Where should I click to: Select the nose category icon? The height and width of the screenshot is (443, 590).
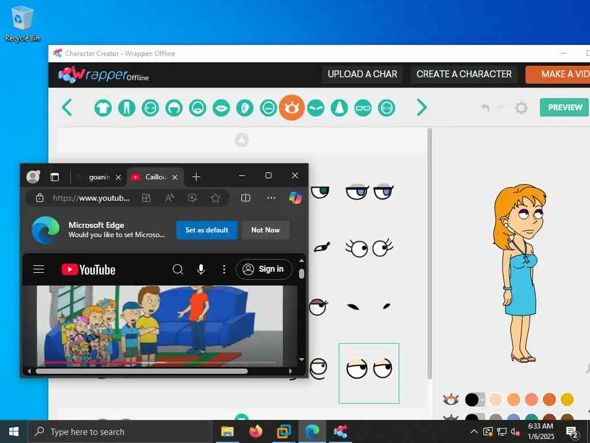coord(339,108)
